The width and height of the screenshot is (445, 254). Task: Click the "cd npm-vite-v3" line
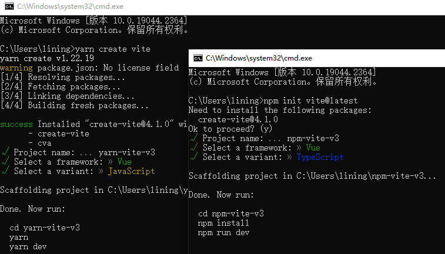click(231, 213)
